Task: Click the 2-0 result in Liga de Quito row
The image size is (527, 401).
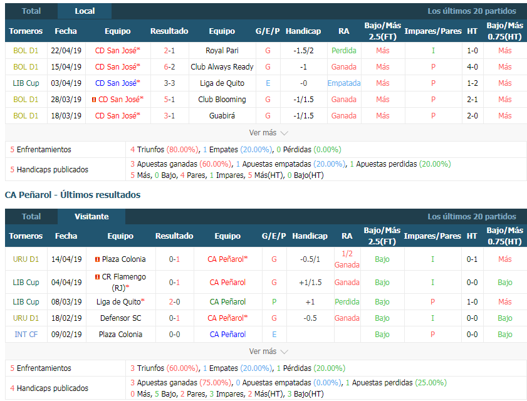Action: pos(174,302)
